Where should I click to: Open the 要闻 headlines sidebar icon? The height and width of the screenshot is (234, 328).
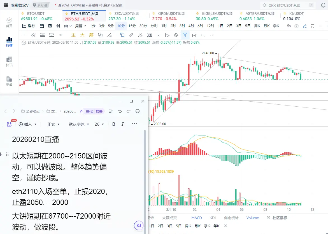(x=9, y=81)
